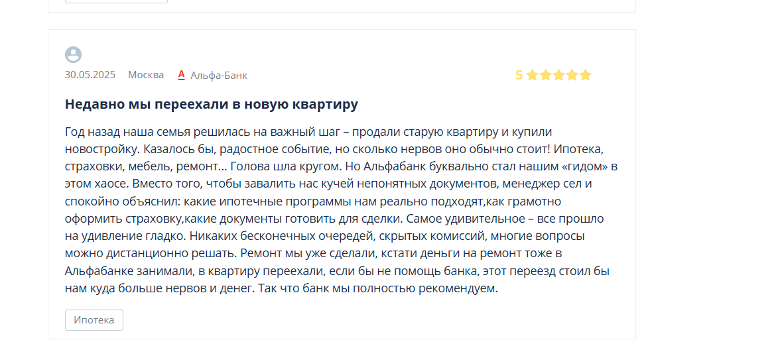The image size is (778, 344).
Task: Select the third rating star
Action: [558, 75]
